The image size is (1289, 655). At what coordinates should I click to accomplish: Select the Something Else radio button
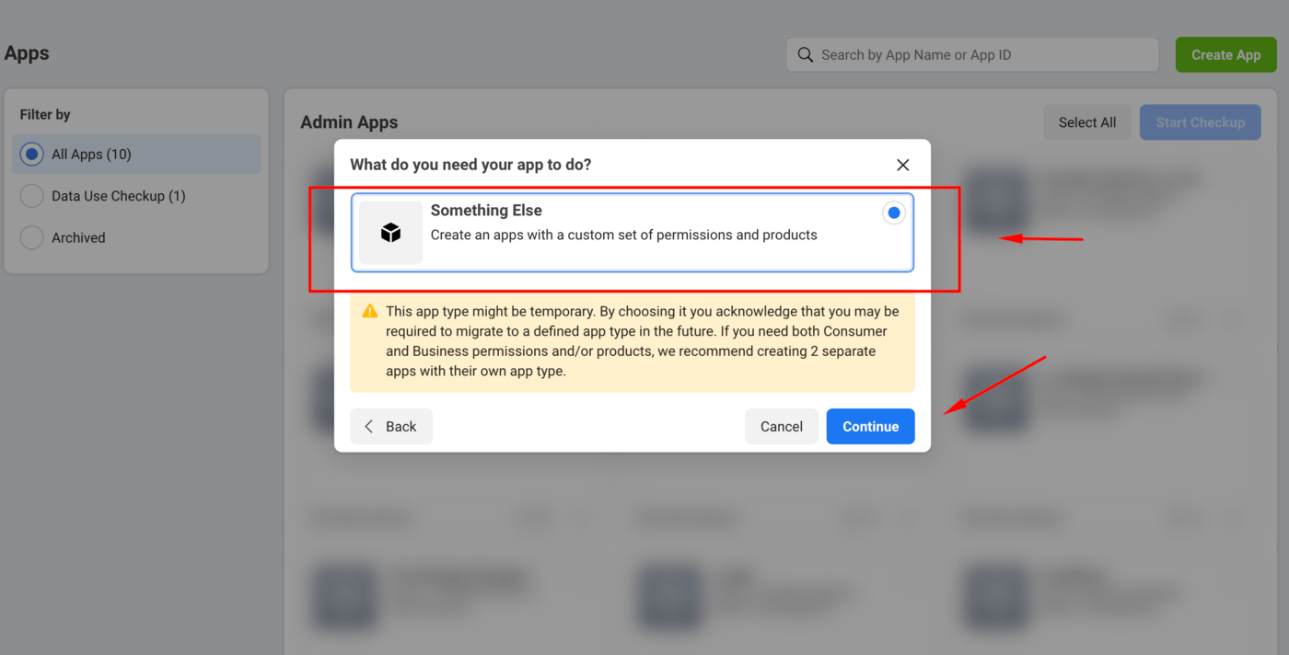(x=893, y=213)
